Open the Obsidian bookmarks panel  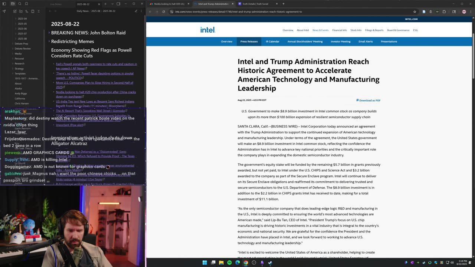tap(26, 4)
